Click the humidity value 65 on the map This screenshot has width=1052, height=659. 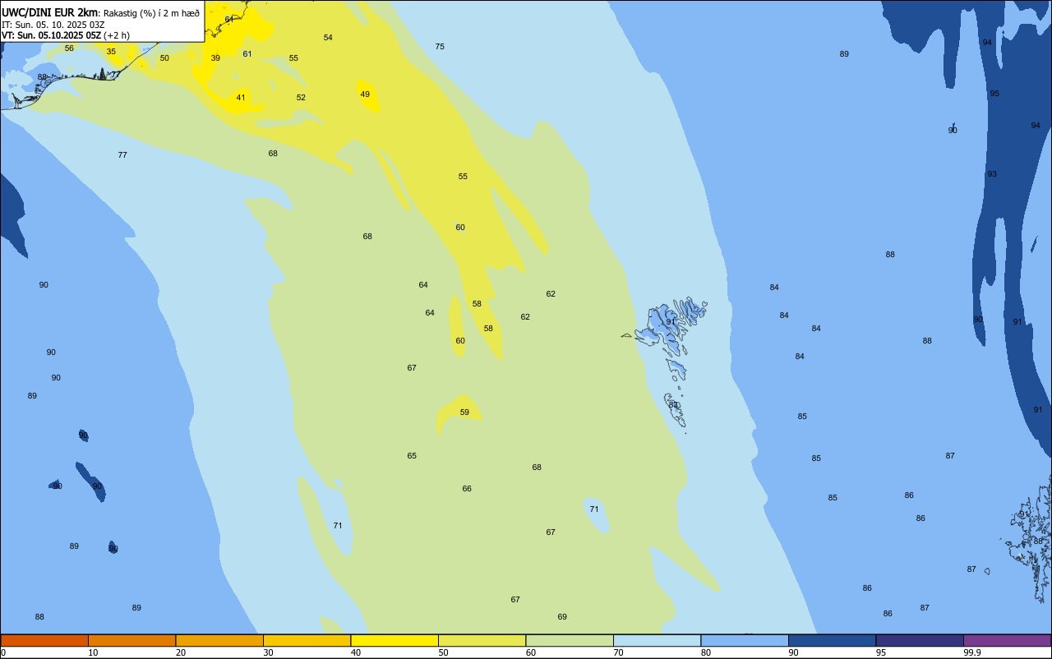pos(412,456)
